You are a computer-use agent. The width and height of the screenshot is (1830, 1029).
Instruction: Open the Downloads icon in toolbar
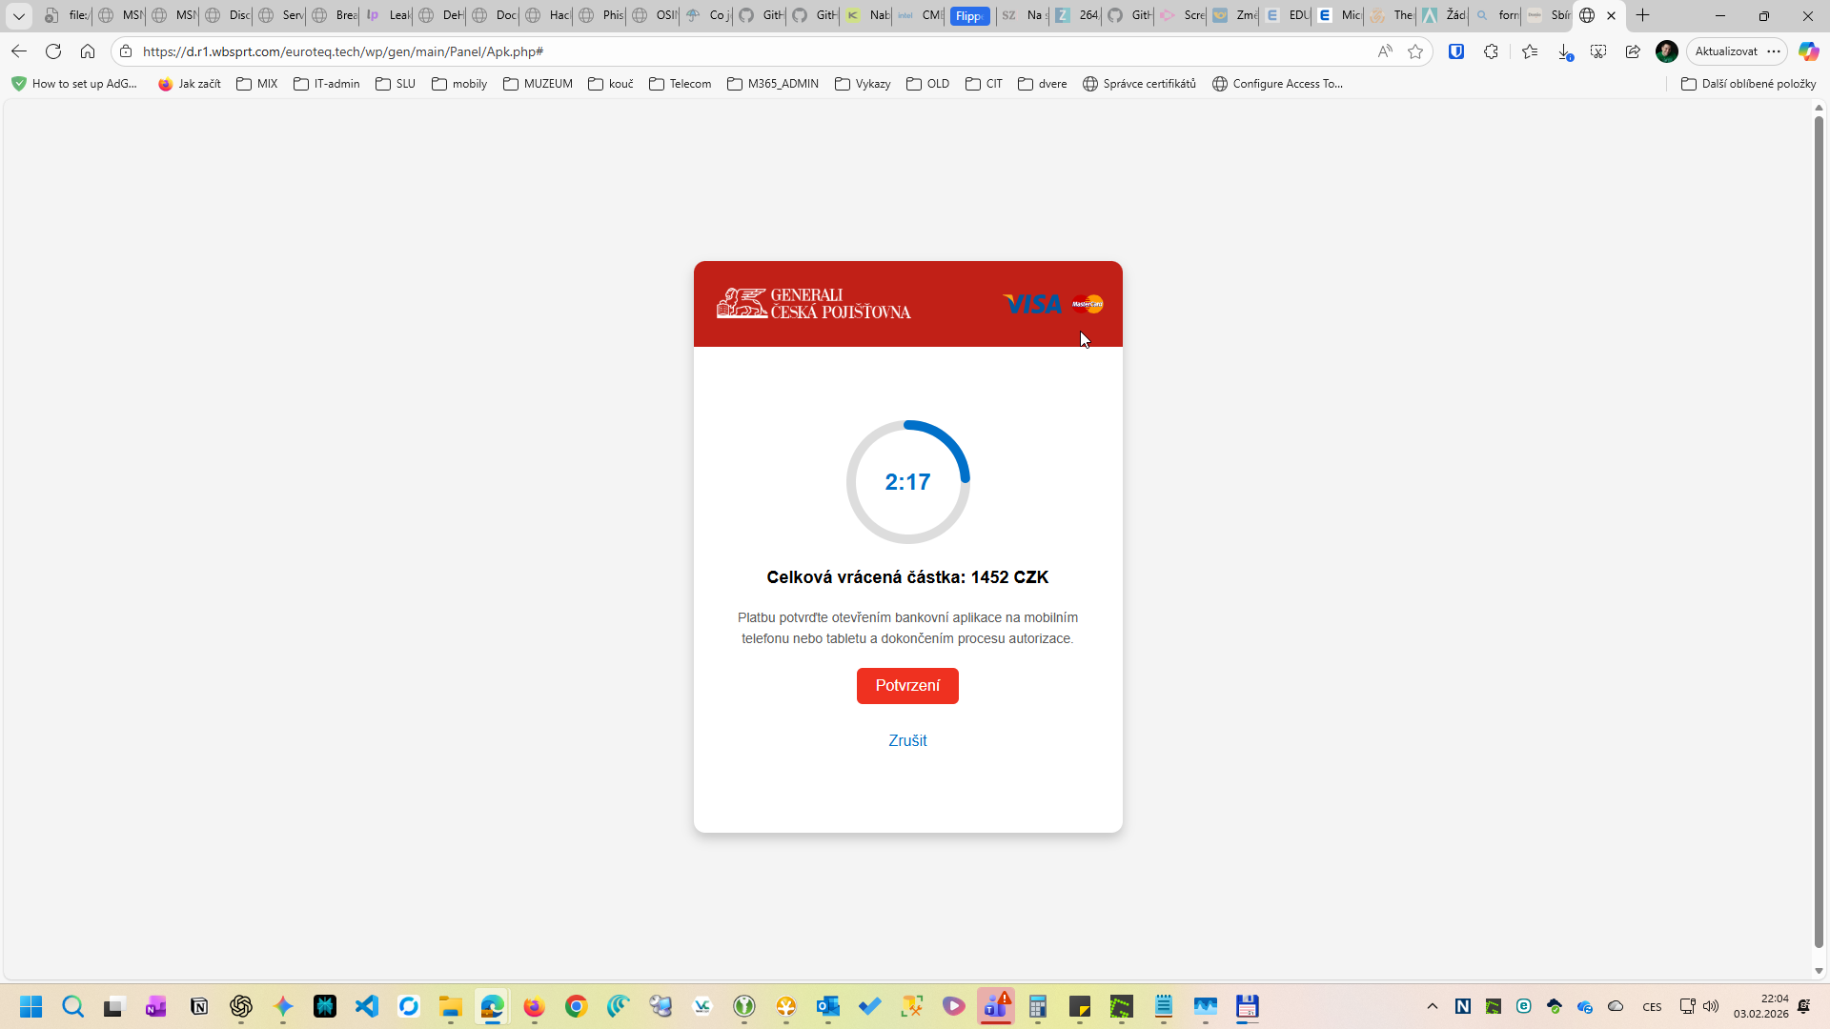tap(1565, 51)
